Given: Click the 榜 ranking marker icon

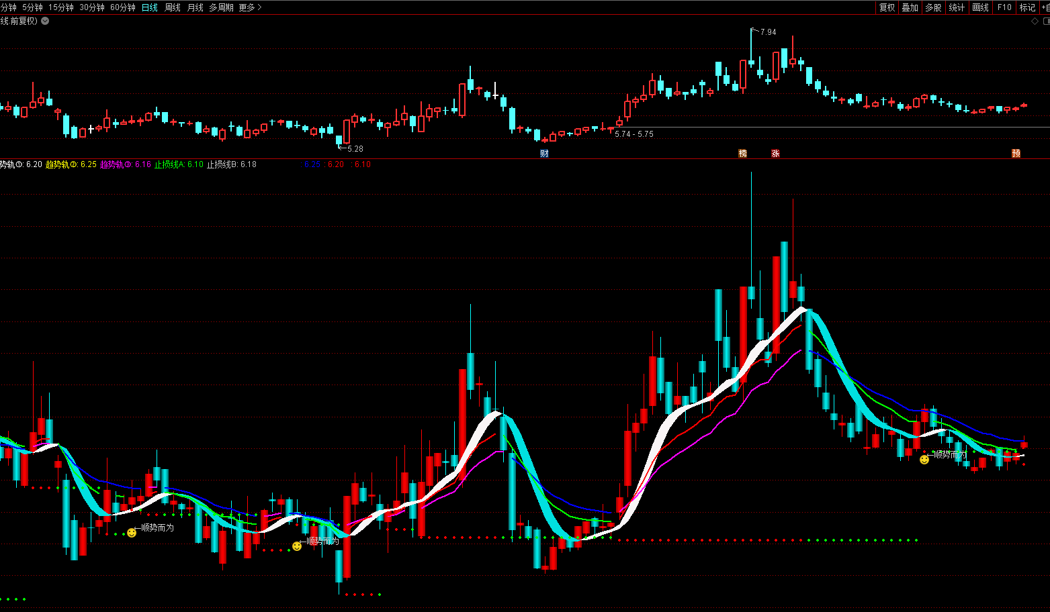Looking at the screenshot, I should 742,153.
